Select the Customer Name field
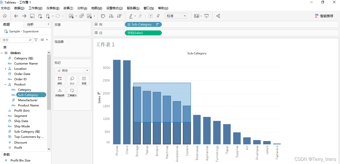Screen dimensions: 340x164 [x=26, y=64]
